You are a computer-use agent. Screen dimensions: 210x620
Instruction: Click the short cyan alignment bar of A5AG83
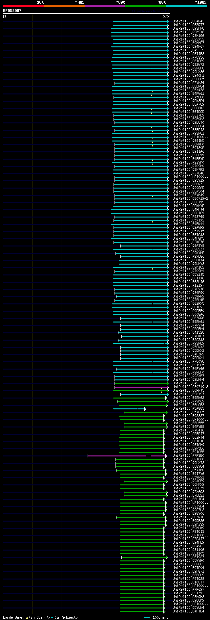pyautogui.click(x=129, y=409)
